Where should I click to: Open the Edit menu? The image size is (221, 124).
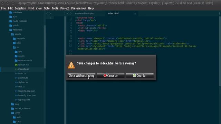pyautogui.click(x=10, y=8)
